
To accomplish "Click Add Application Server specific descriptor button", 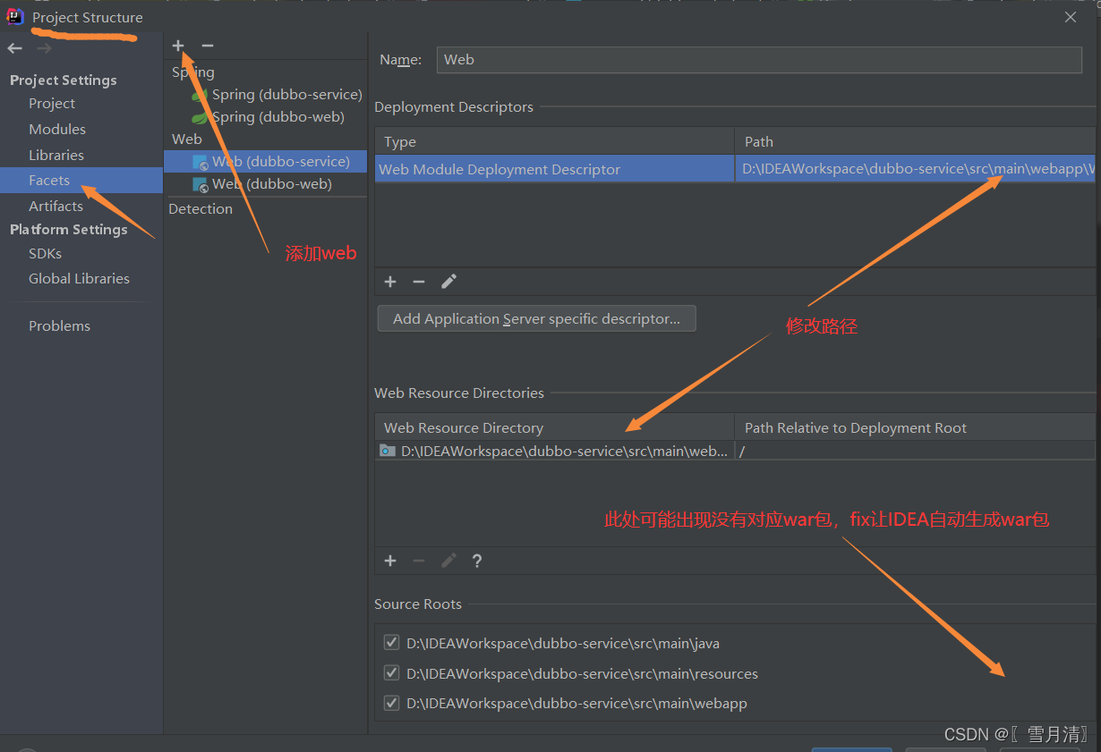I will click(537, 319).
